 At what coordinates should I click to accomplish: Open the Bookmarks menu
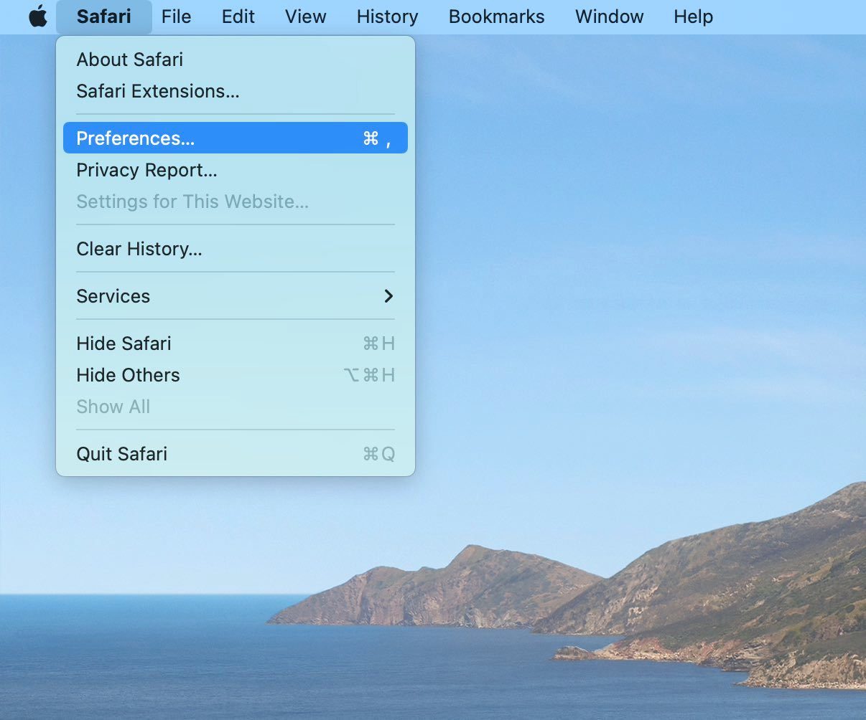click(497, 16)
